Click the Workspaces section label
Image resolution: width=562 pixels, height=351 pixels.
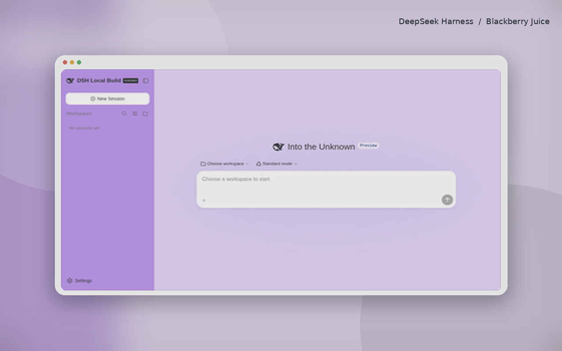click(79, 114)
